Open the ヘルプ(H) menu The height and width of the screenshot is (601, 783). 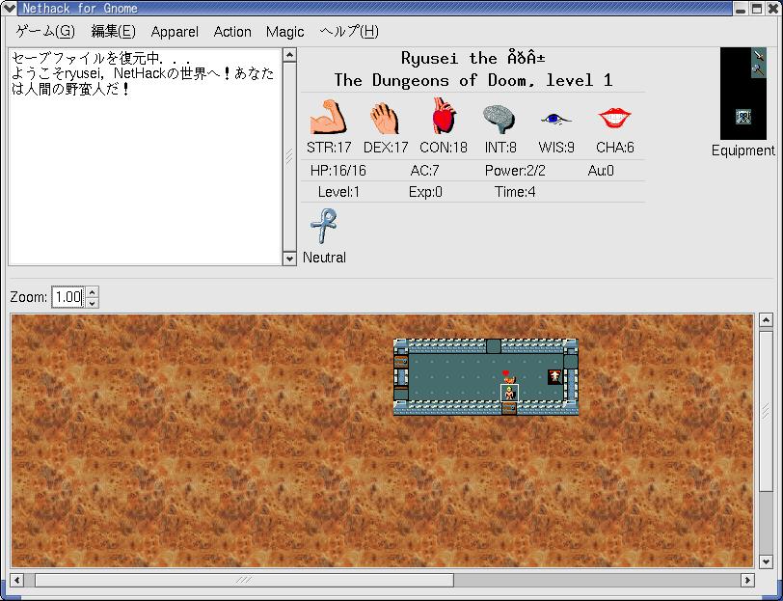pos(348,32)
